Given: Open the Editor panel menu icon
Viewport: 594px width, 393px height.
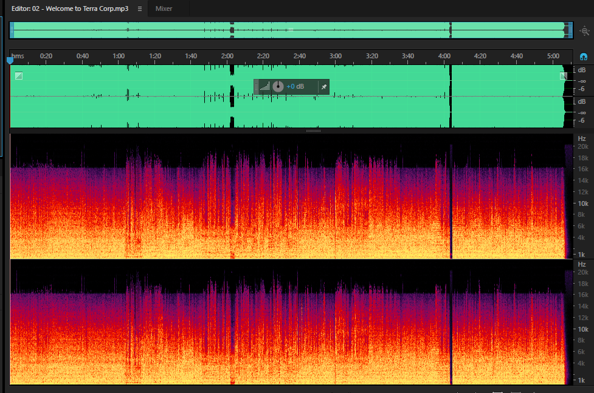Looking at the screenshot, I should coord(140,9).
